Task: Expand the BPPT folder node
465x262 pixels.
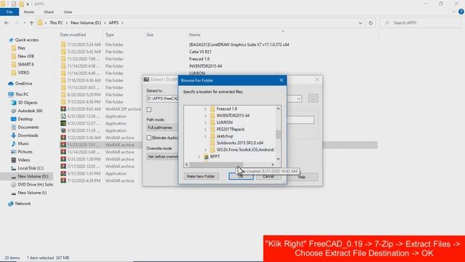Action: coord(199,156)
